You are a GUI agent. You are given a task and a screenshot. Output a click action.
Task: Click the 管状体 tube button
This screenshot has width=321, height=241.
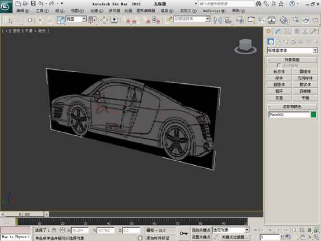[305, 85]
